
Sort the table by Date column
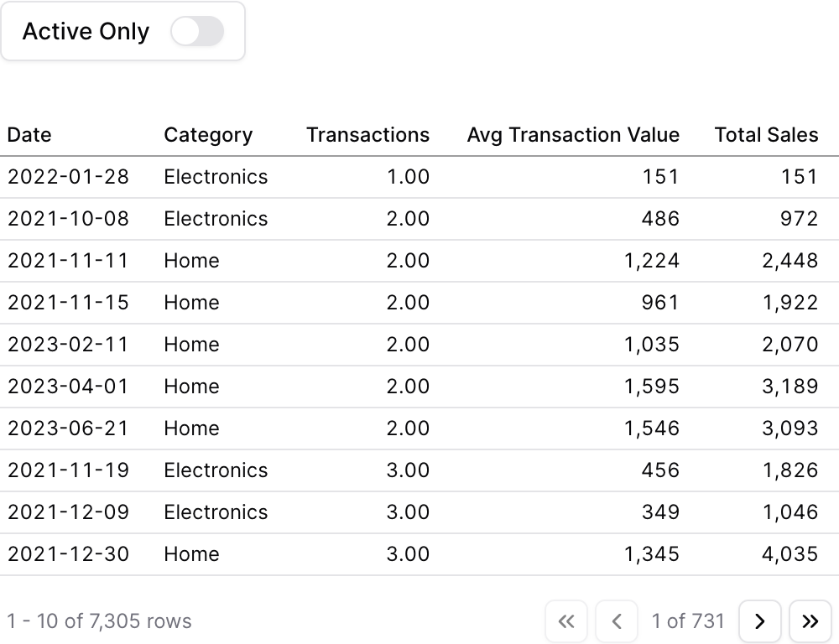29,135
